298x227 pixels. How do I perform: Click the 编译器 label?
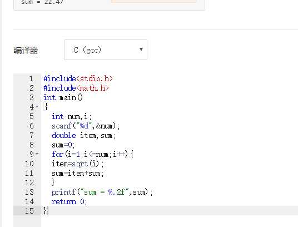coord(26,51)
